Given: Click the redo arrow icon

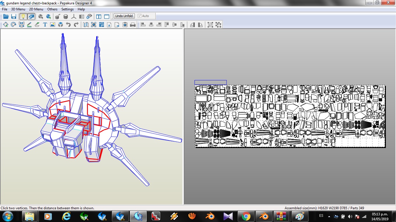Looking at the screenshot, I should tap(76, 25).
